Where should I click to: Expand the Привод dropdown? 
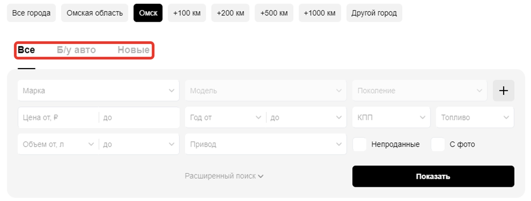[x=265, y=144]
